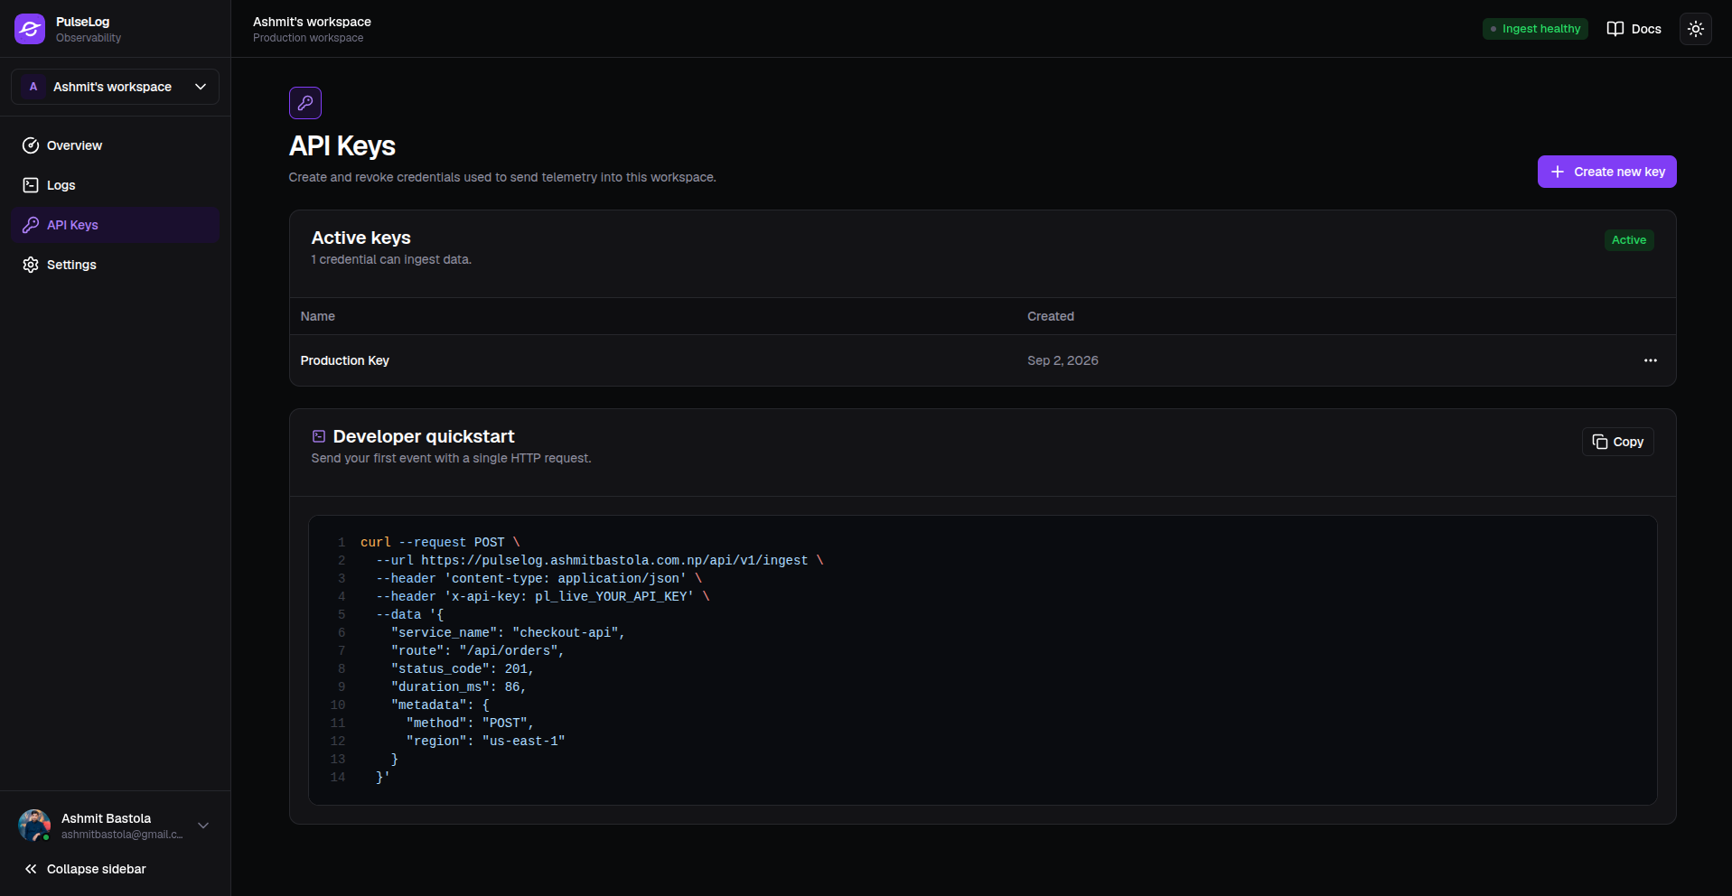Expand the user account menu chevron

click(203, 826)
